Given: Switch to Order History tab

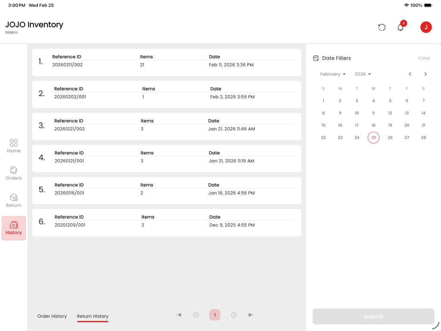Looking at the screenshot, I should 52,316.
